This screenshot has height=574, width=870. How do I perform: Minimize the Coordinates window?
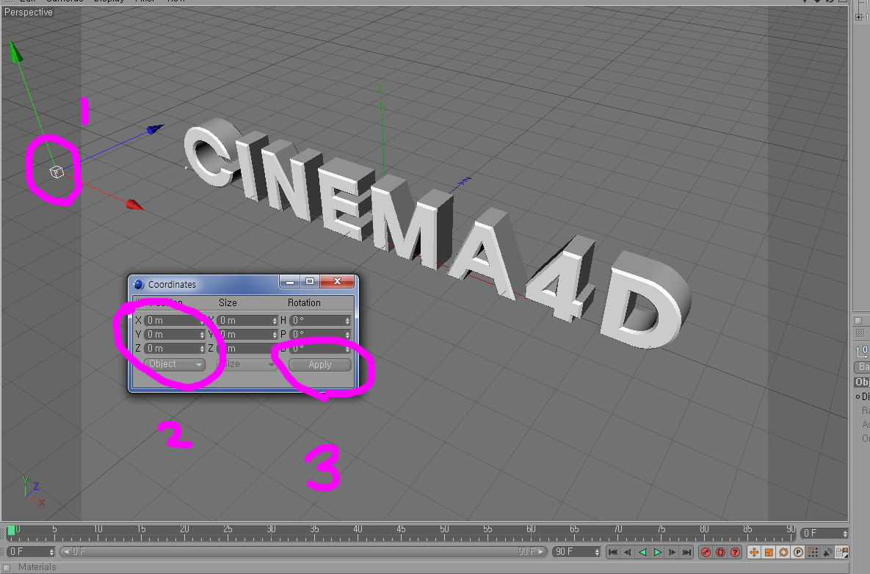pyautogui.click(x=289, y=282)
